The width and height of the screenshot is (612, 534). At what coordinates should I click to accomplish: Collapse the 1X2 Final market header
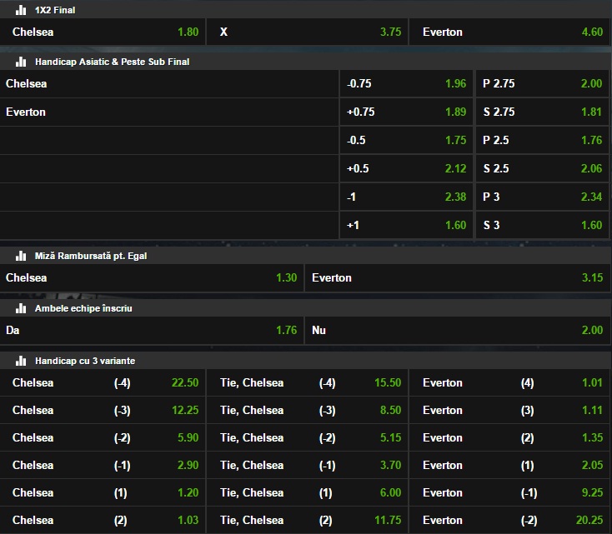(306, 10)
